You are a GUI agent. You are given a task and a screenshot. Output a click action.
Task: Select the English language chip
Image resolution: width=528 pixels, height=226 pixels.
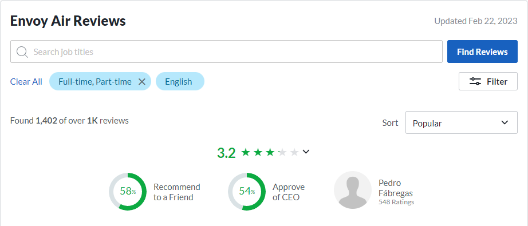click(x=180, y=81)
